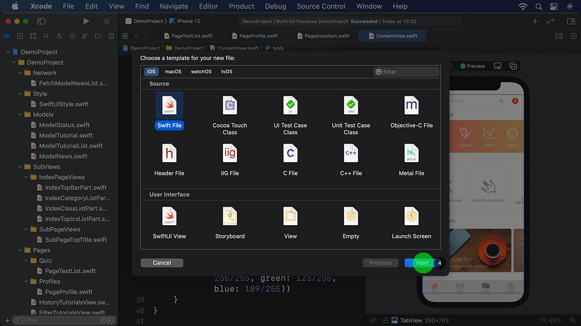The image size is (581, 326).
Task: Select the Swift File template icon
Action: (x=169, y=105)
